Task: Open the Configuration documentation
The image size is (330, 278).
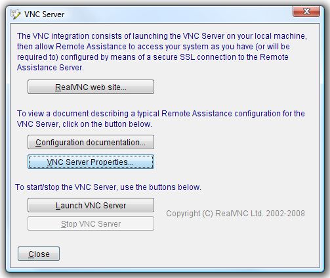Action: click(91, 142)
